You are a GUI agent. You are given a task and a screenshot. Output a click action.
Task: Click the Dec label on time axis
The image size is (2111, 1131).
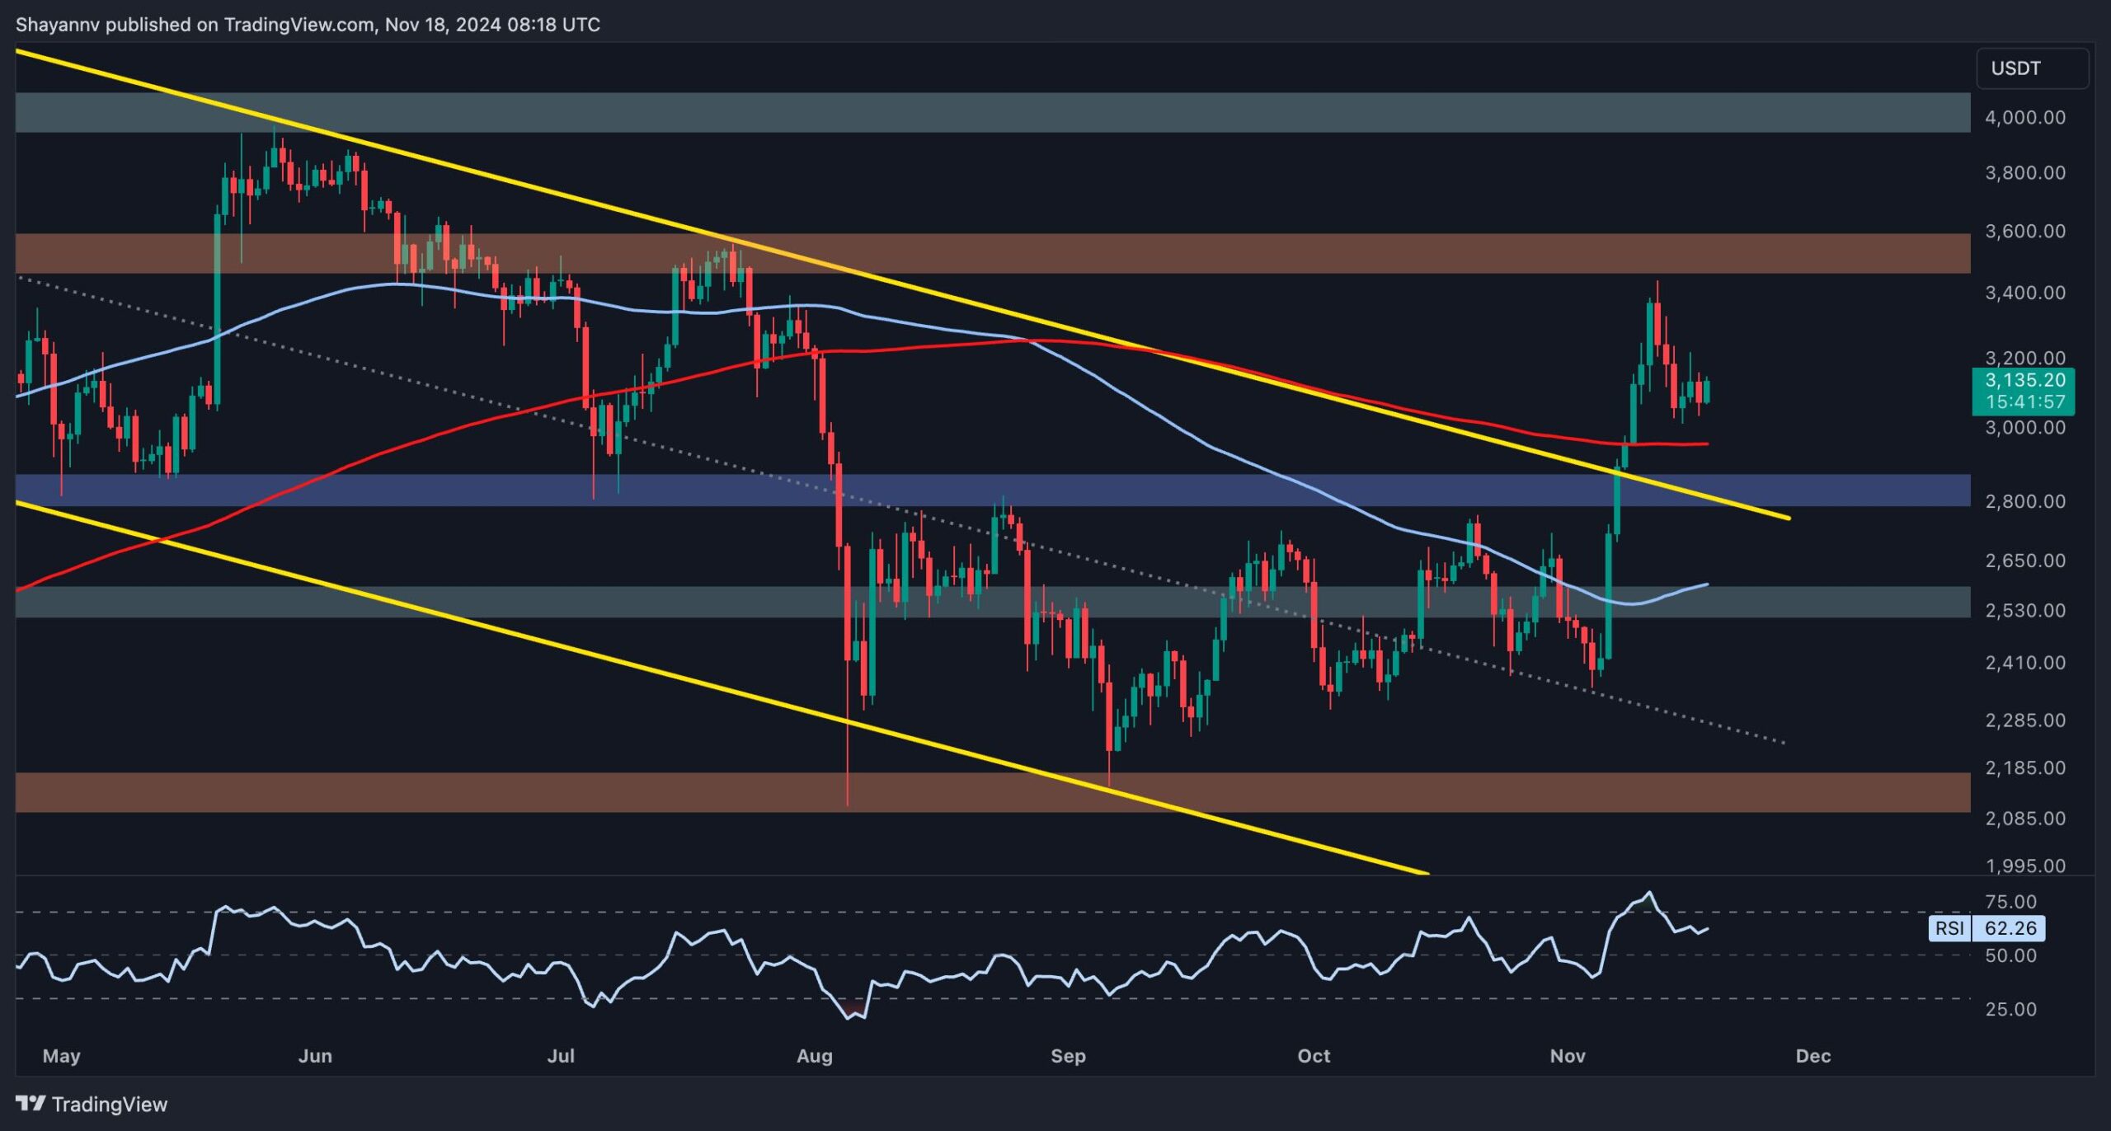pos(1812,1056)
